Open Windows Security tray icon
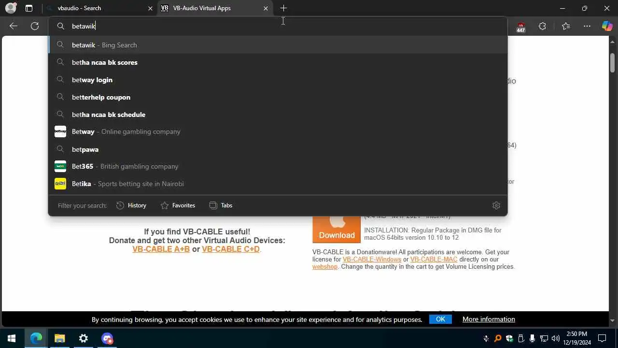 click(509, 338)
